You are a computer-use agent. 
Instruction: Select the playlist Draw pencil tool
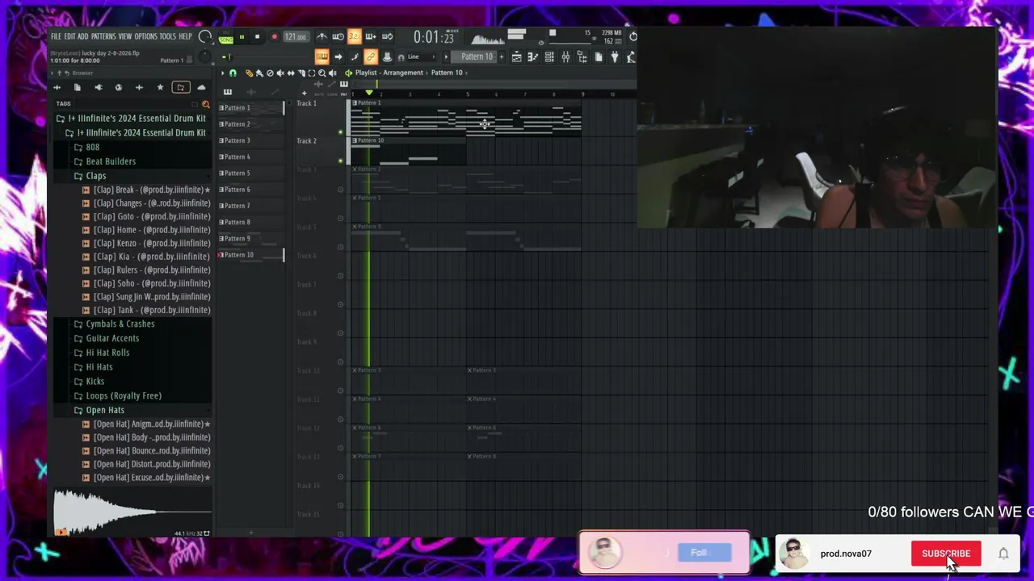[250, 73]
